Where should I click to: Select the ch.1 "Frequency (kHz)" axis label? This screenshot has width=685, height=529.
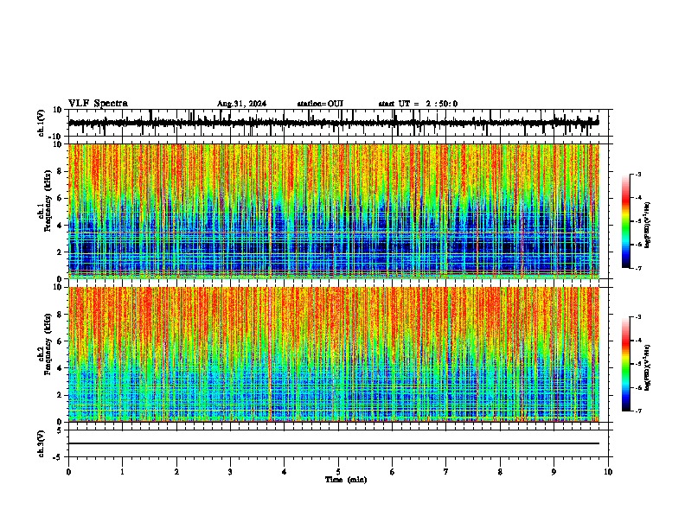click(x=48, y=201)
